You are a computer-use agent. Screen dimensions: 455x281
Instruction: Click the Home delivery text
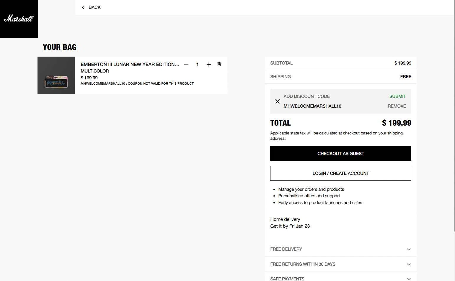[x=285, y=219]
